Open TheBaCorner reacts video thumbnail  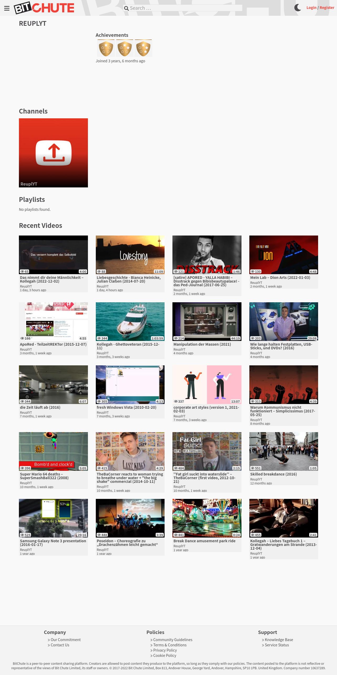(130, 451)
